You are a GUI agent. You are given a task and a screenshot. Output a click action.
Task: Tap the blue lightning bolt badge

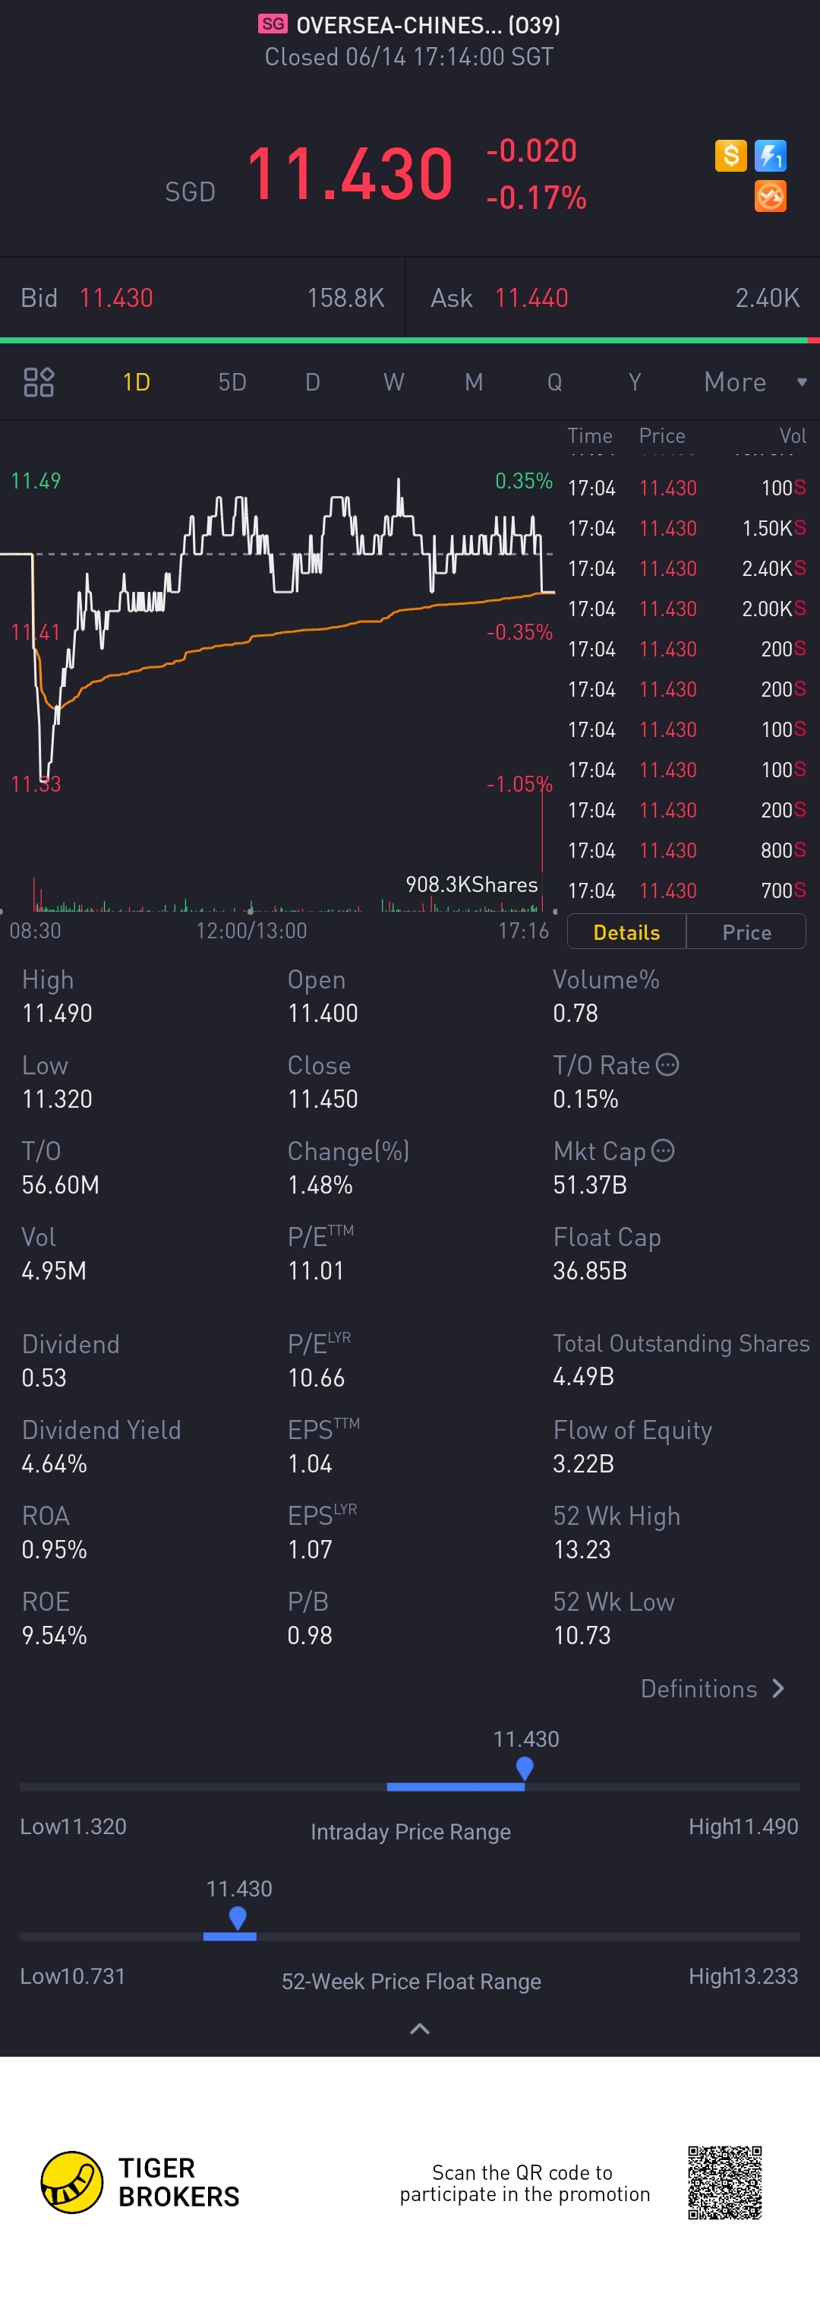click(770, 156)
